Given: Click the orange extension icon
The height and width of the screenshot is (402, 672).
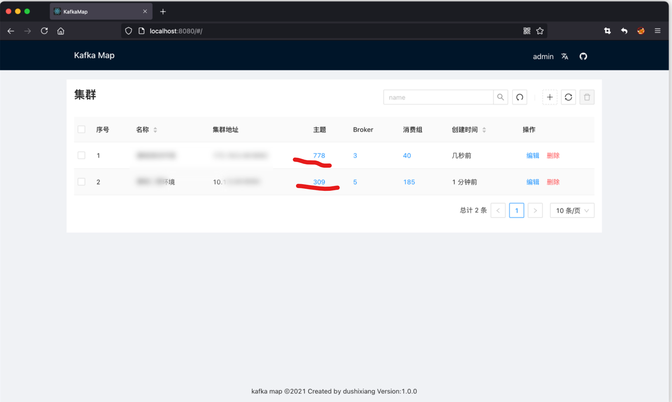Looking at the screenshot, I should [x=641, y=31].
